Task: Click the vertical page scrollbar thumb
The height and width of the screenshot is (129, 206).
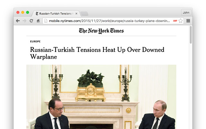Action: pyautogui.click(x=191, y=35)
